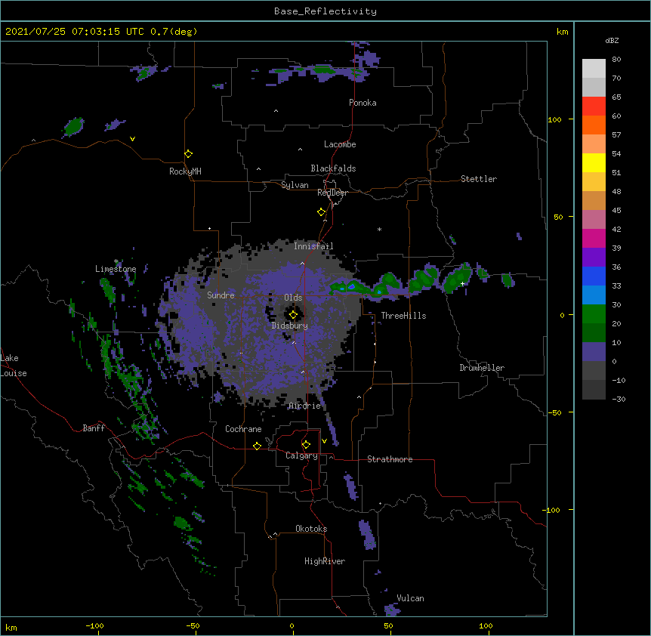The height and width of the screenshot is (636, 651).
Task: Click the Cochrane town label
Action: (x=243, y=429)
